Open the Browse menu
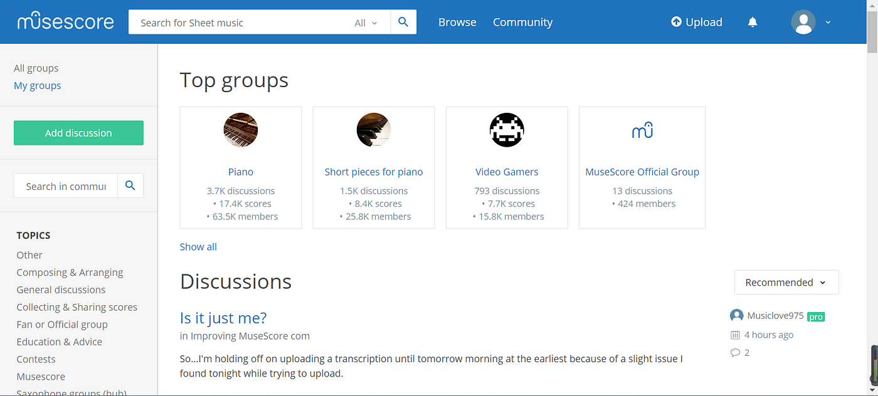Image resolution: width=878 pixels, height=396 pixels. [457, 22]
